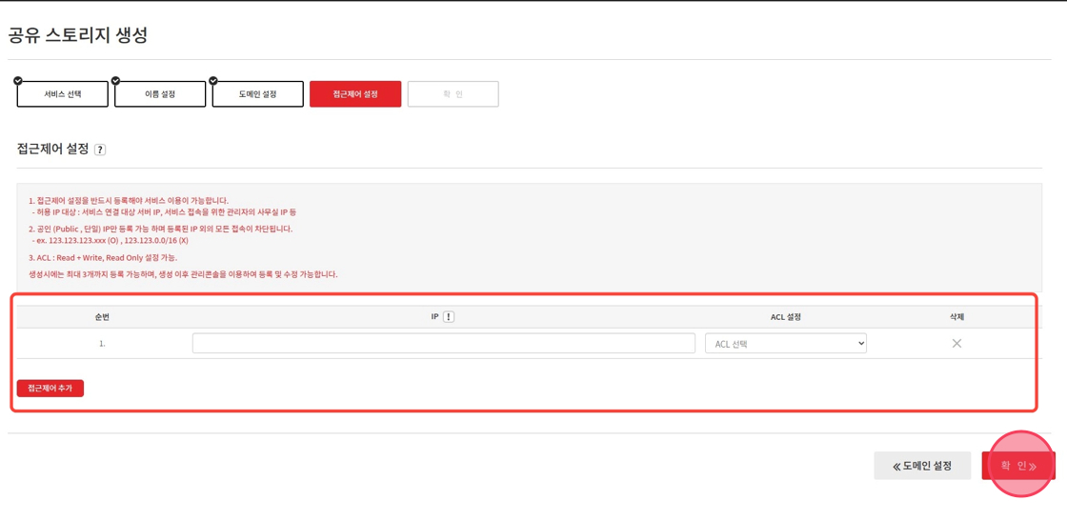Click the checkmark badge on 도메인 설정 step

[213, 81]
